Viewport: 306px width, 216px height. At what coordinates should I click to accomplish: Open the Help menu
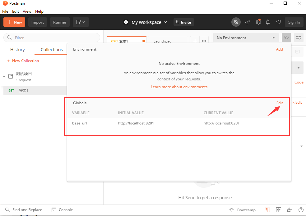39,11
